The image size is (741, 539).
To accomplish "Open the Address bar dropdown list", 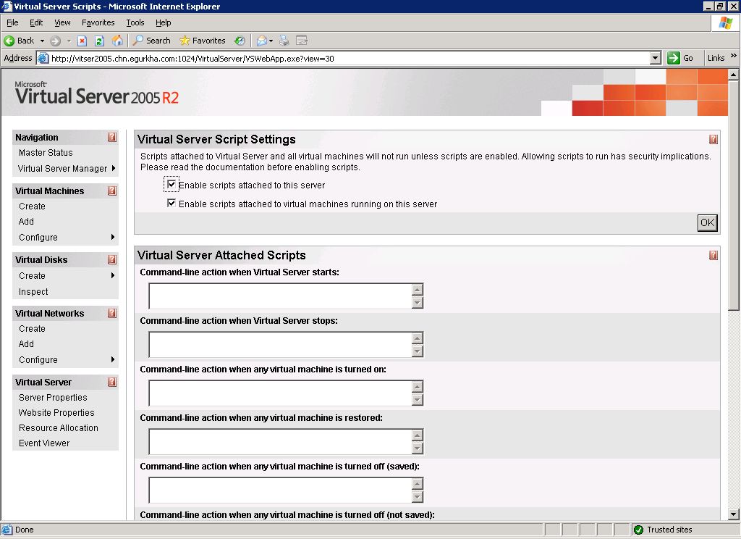I will [655, 58].
